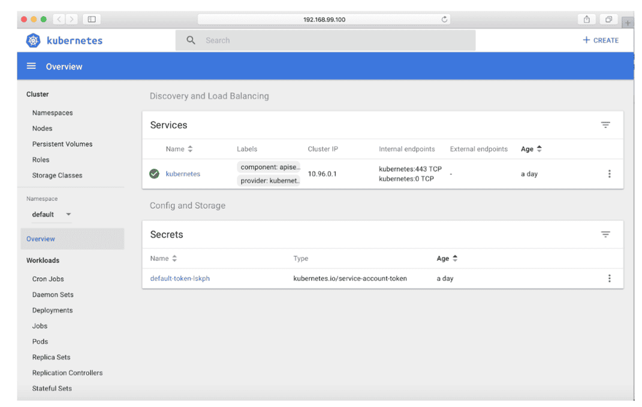Open kubernetes service row actions menu
The width and height of the screenshot is (642, 407).
pyautogui.click(x=609, y=174)
